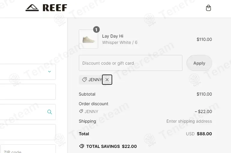Viewport: 231px width, 153px height.
Task: Click the quantity badge on the product image
Action: [96, 29]
